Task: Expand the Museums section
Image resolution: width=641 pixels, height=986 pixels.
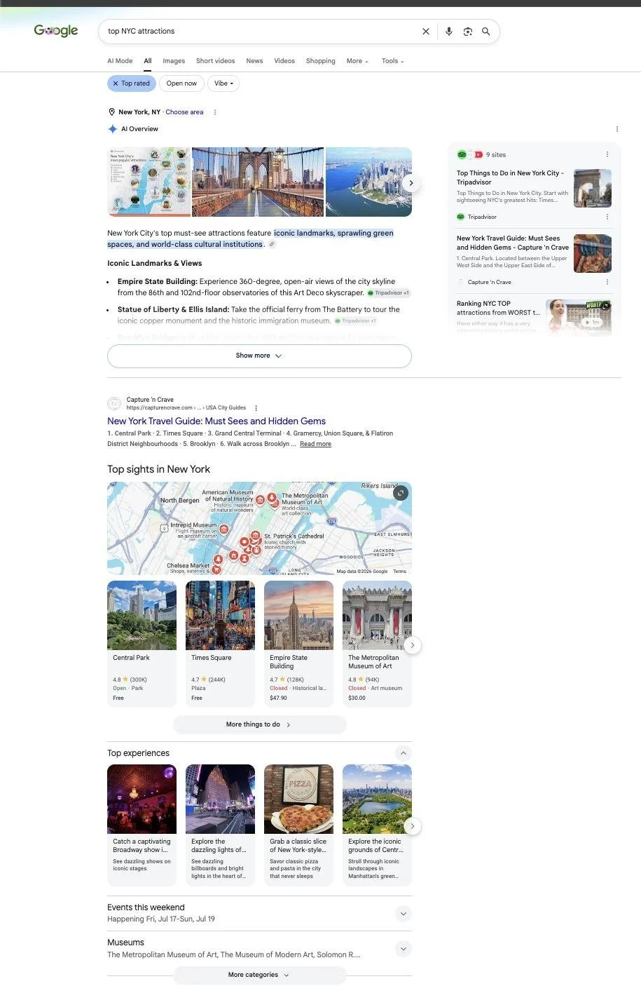Action: pos(403,949)
